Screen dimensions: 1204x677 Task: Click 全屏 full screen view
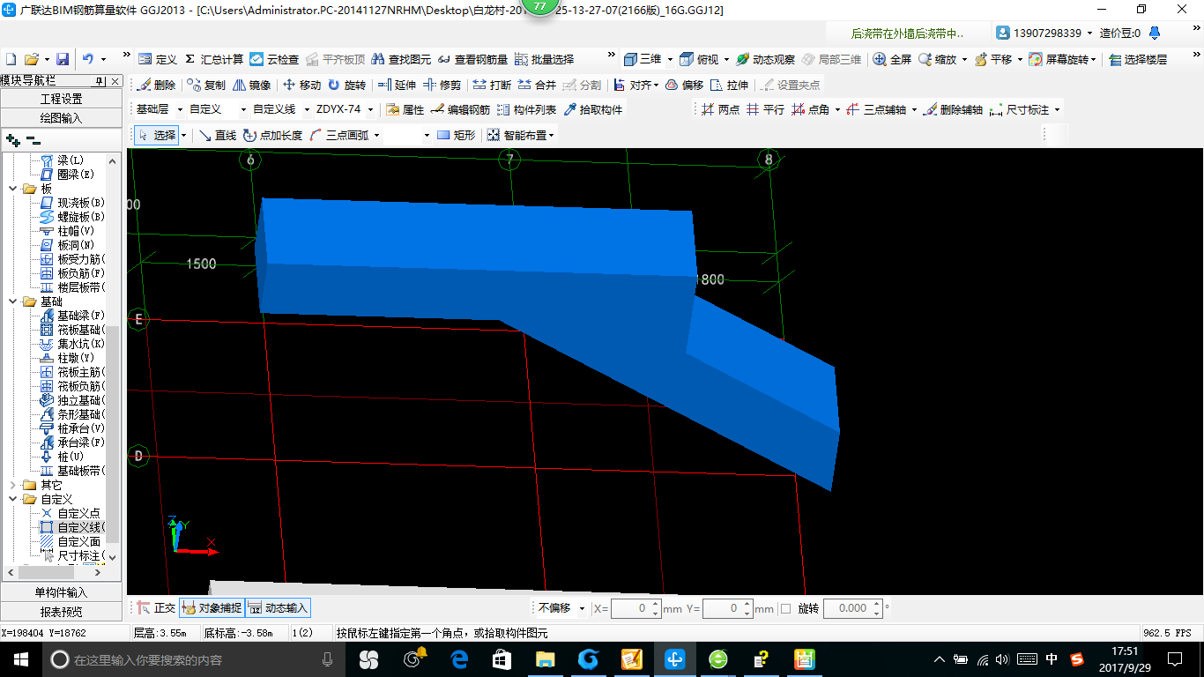pyautogui.click(x=892, y=59)
